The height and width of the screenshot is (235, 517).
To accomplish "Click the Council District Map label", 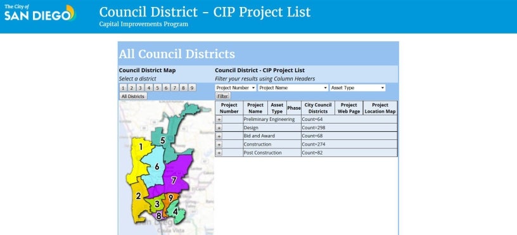I will pos(147,70).
